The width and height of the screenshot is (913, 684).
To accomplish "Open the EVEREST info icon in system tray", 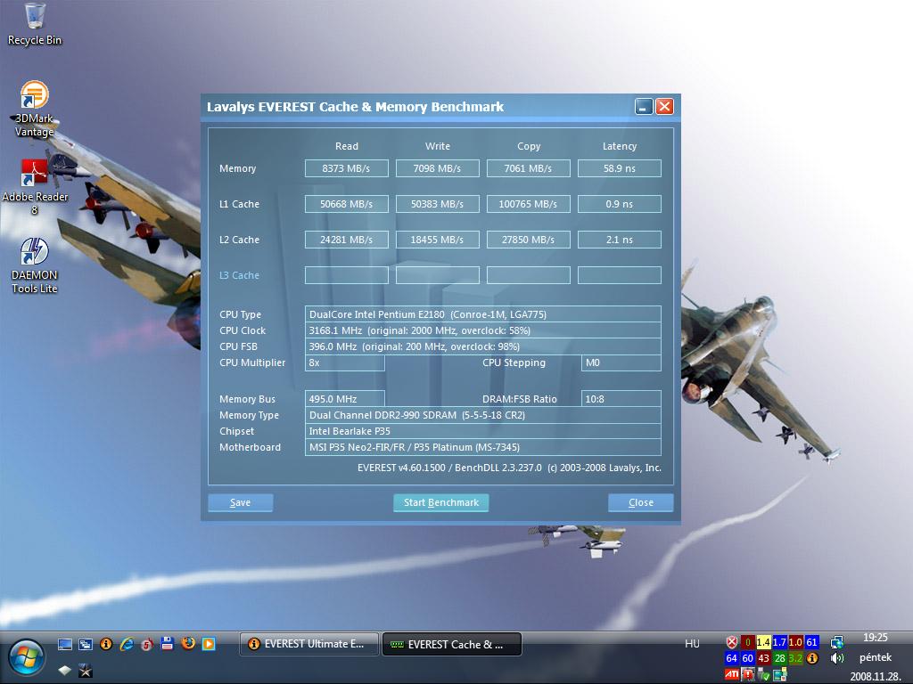I will tap(811, 658).
